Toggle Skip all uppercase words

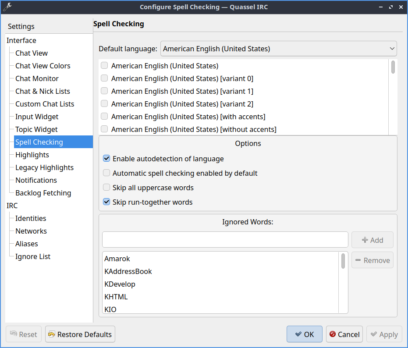106,188
